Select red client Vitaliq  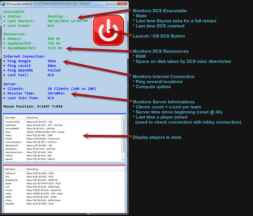[8, 194]
